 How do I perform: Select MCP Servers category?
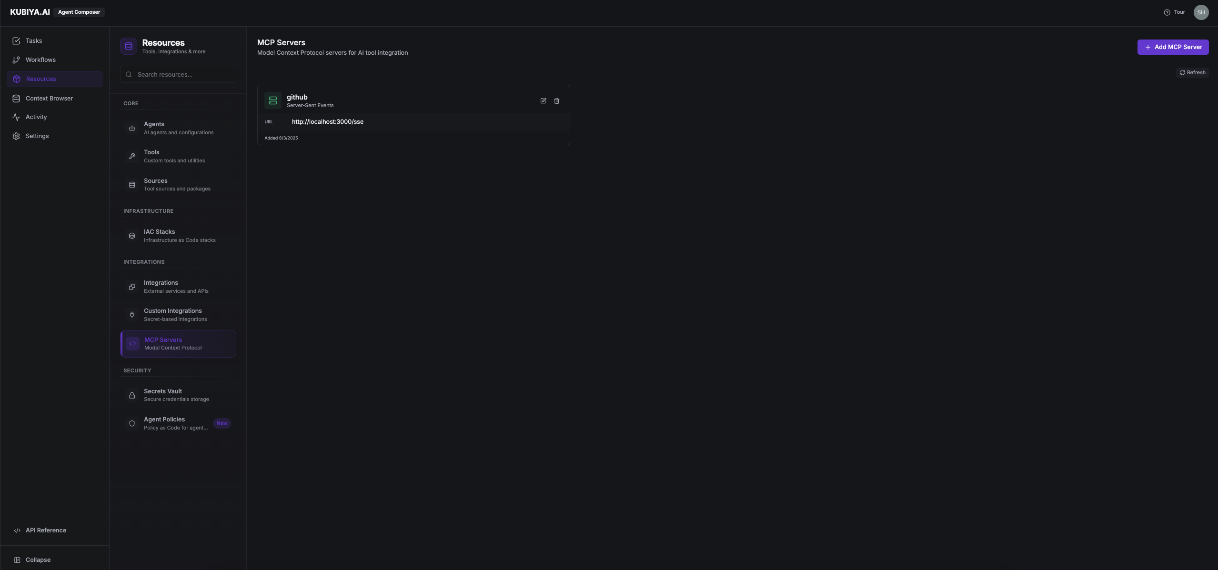click(x=178, y=344)
